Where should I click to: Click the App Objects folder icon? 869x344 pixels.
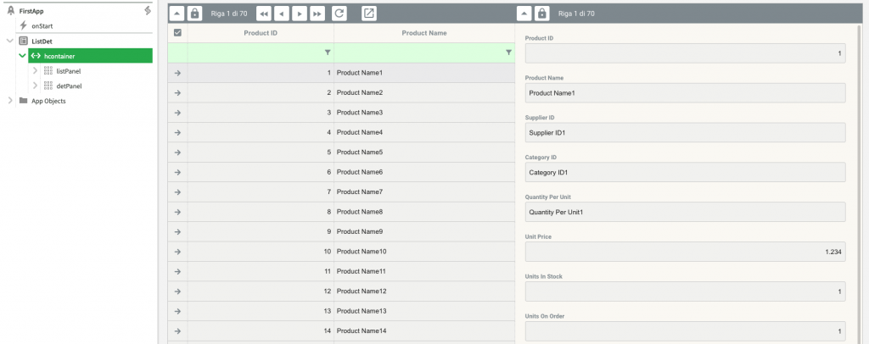23,101
